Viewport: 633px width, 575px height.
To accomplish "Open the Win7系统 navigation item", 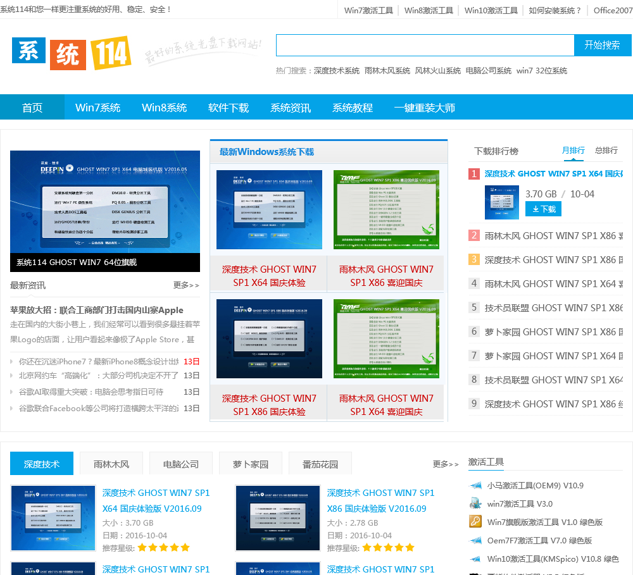I will pyautogui.click(x=97, y=108).
